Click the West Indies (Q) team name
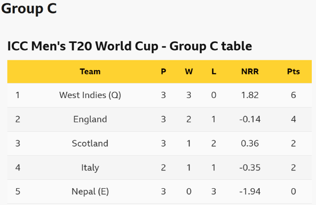Image resolution: width=316 pixels, height=205 pixels. (x=90, y=95)
